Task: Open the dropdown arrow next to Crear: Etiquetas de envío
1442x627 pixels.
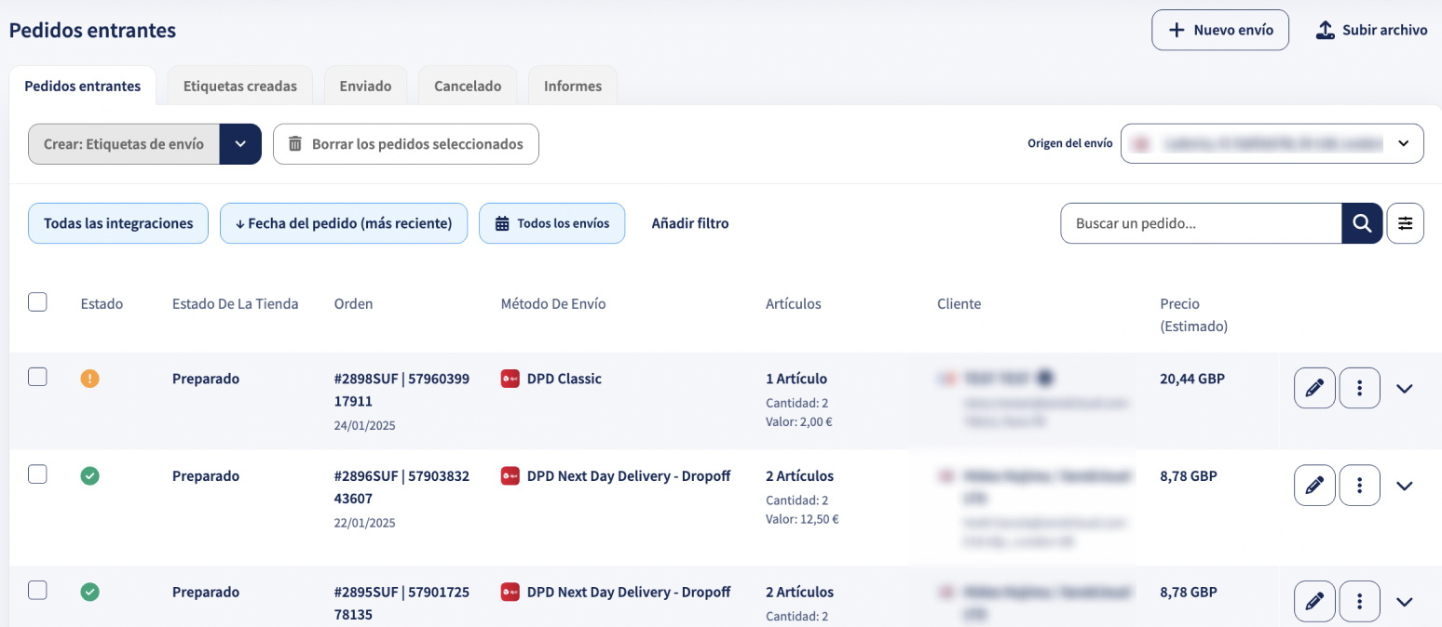Action: pos(240,144)
